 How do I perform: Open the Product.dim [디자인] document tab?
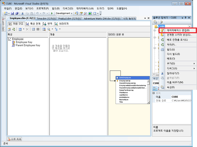point(69,19)
